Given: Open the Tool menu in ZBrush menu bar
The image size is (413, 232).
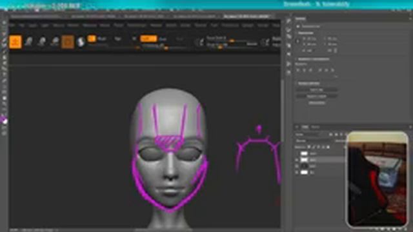Looking at the screenshot, I should tap(214, 25).
